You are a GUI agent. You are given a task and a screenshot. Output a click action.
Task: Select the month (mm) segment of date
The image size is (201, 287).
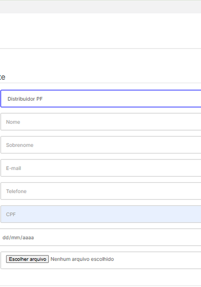click(15, 238)
